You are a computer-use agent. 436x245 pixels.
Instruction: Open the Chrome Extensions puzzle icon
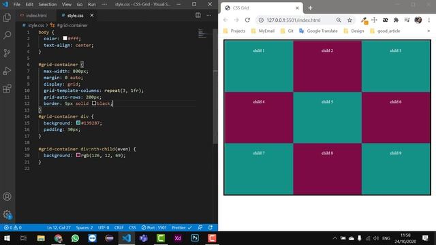(x=396, y=20)
